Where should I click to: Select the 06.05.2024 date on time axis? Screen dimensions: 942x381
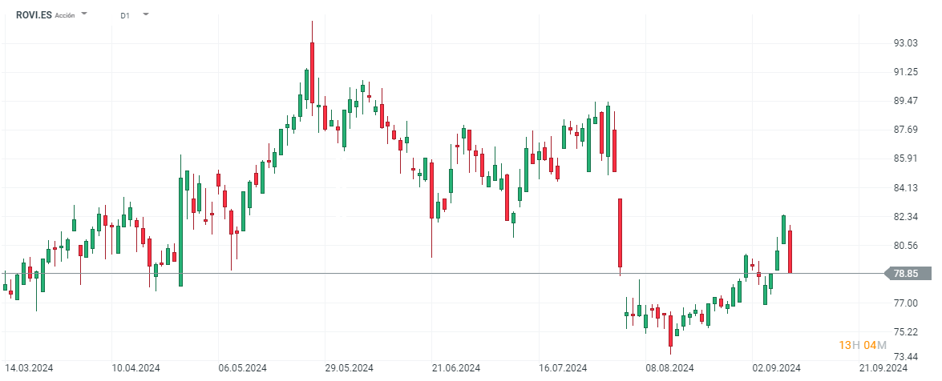click(243, 368)
